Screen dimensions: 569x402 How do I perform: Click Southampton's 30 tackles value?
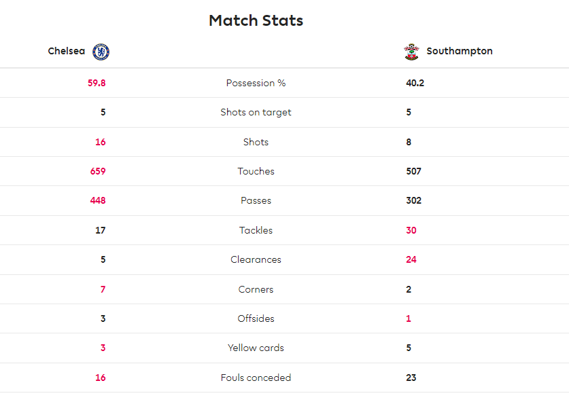411,230
